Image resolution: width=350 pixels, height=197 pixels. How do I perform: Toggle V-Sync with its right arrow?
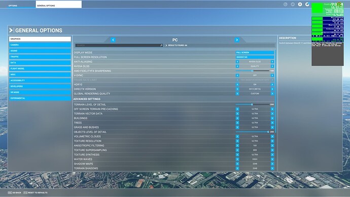[x=272, y=76]
